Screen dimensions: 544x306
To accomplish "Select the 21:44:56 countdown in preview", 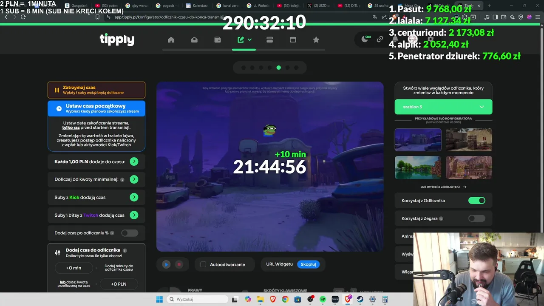I will point(269,167).
